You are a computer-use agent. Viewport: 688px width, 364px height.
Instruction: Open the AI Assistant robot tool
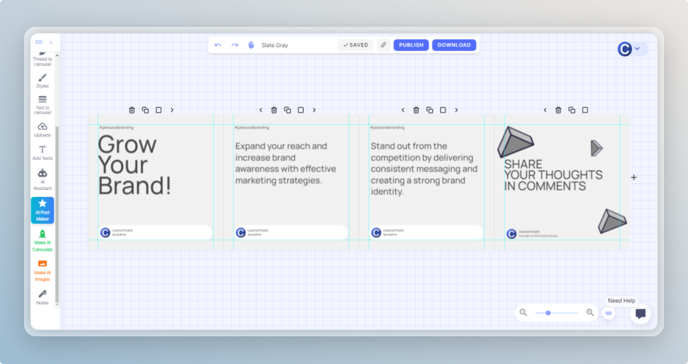click(x=42, y=179)
